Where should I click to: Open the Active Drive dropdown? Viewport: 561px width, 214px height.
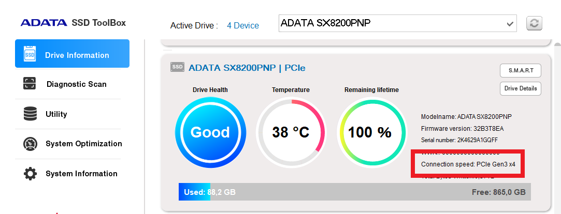tap(397, 23)
